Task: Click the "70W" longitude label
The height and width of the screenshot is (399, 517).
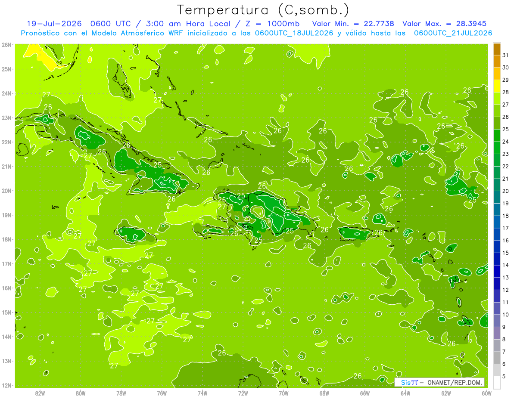Action: click(x=283, y=393)
